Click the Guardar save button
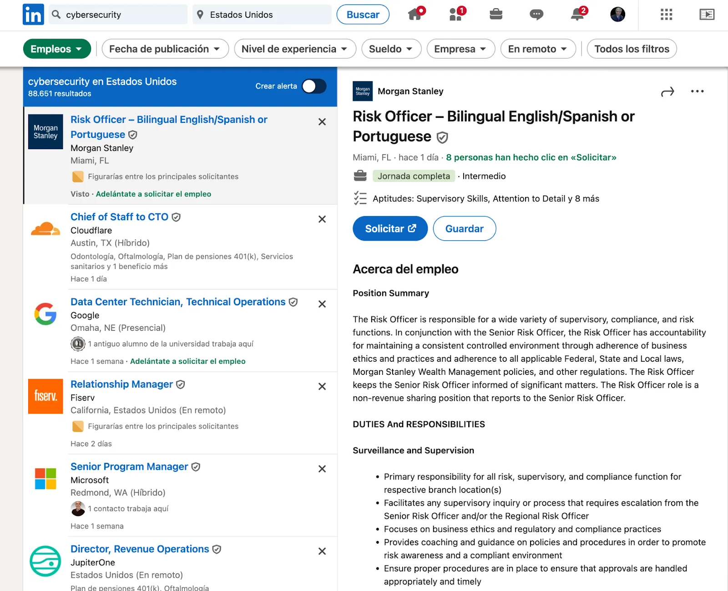Screen dimensions: 728x591 pos(464,228)
